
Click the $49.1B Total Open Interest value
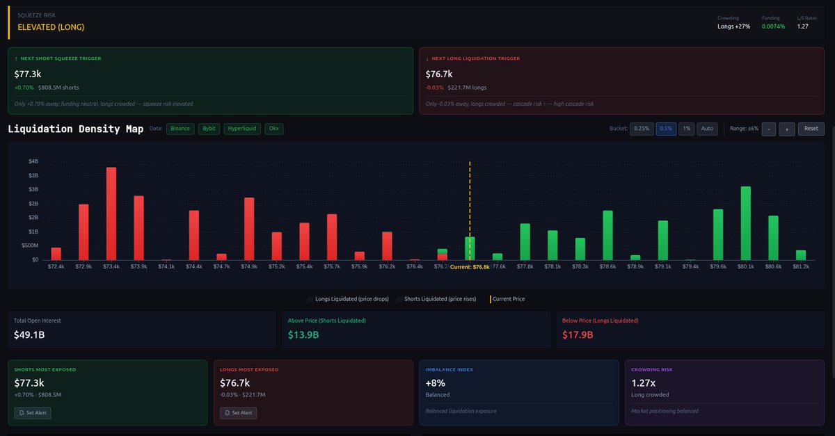(30, 334)
